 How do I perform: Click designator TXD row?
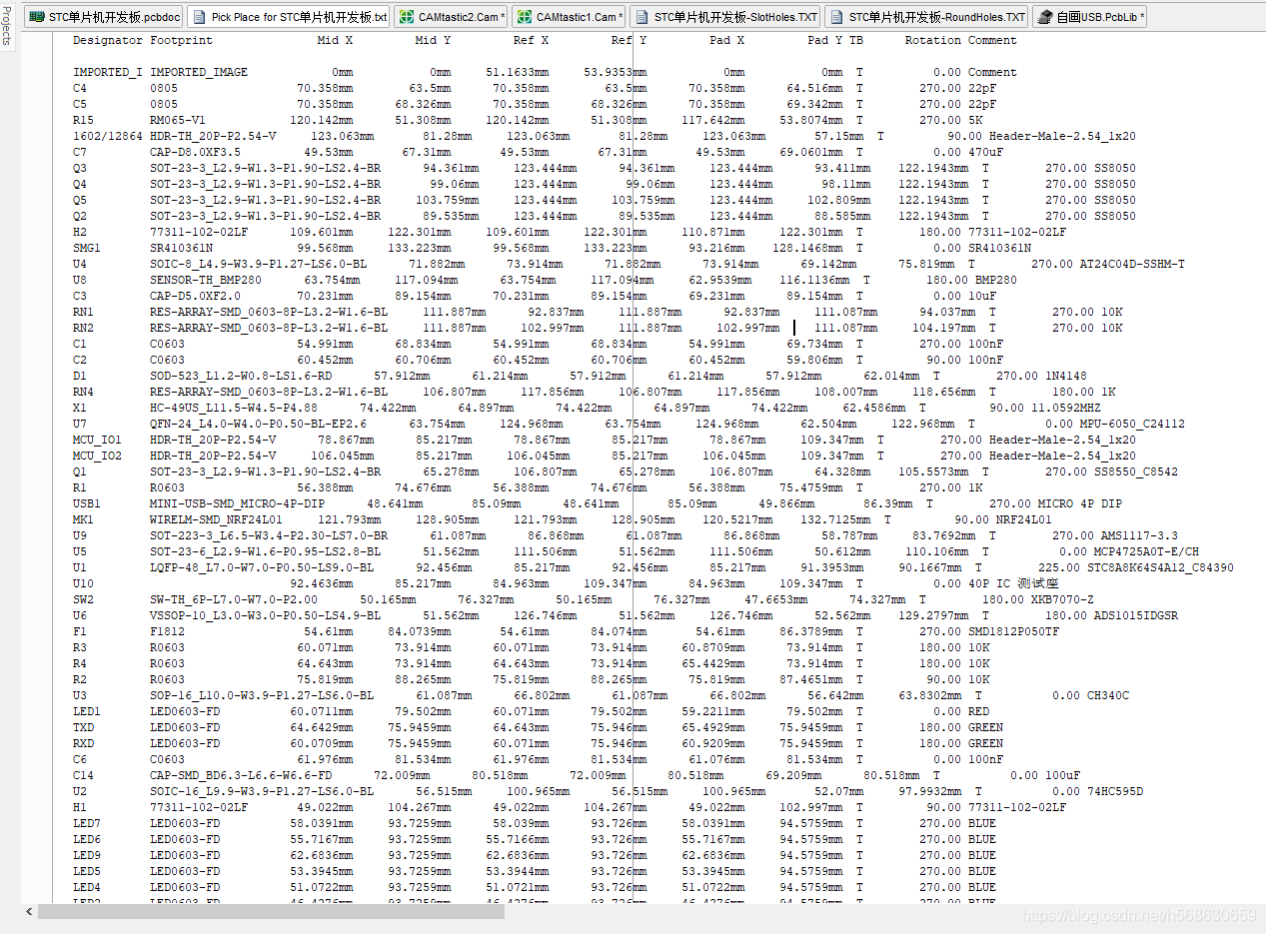coord(83,727)
